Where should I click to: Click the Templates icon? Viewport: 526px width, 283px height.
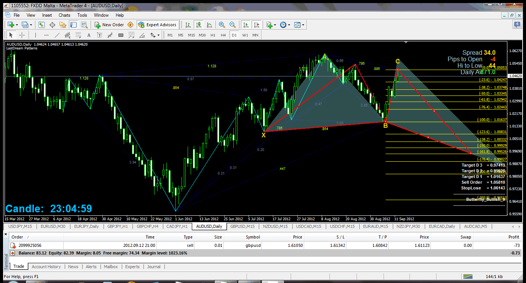(297, 25)
